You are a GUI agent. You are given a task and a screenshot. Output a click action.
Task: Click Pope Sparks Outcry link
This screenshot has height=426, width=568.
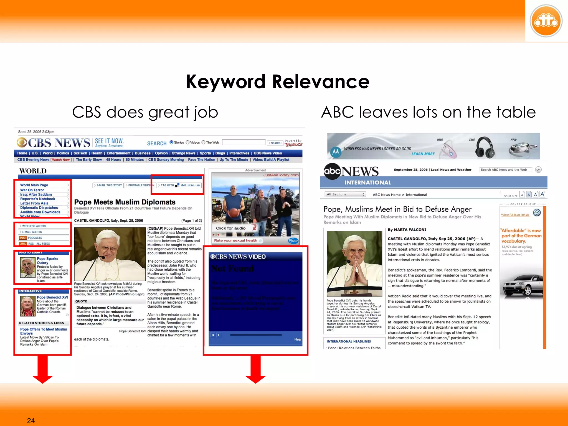click(x=47, y=261)
